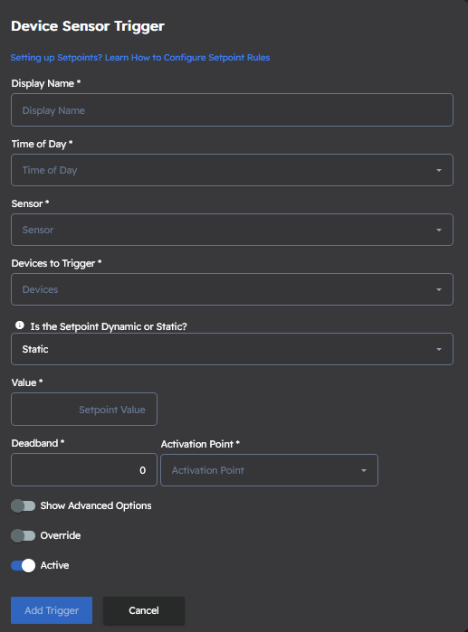Focus the Display Name input field
Screen dimensions: 468x632
pos(232,110)
